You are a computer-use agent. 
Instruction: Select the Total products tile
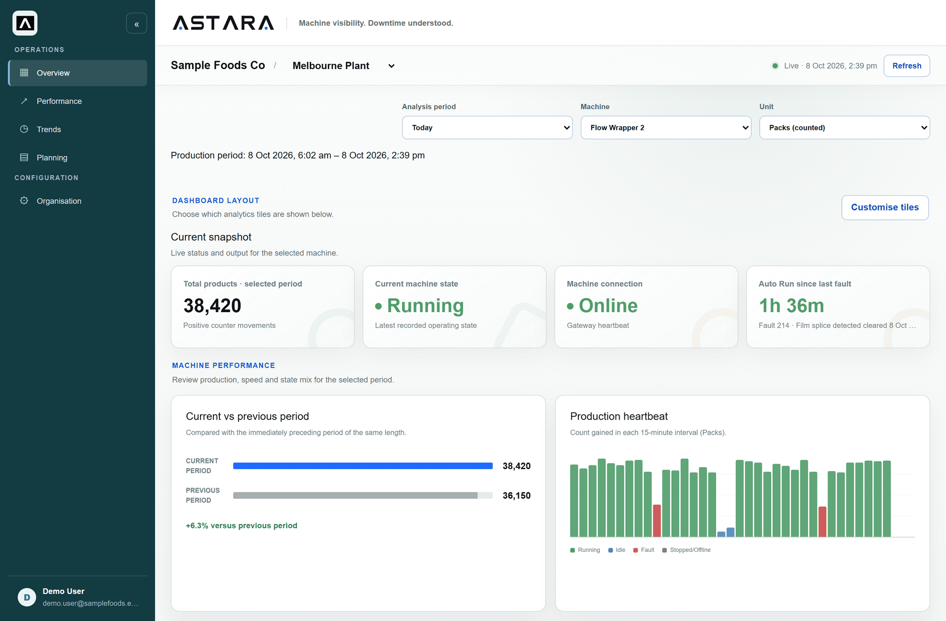(x=263, y=306)
